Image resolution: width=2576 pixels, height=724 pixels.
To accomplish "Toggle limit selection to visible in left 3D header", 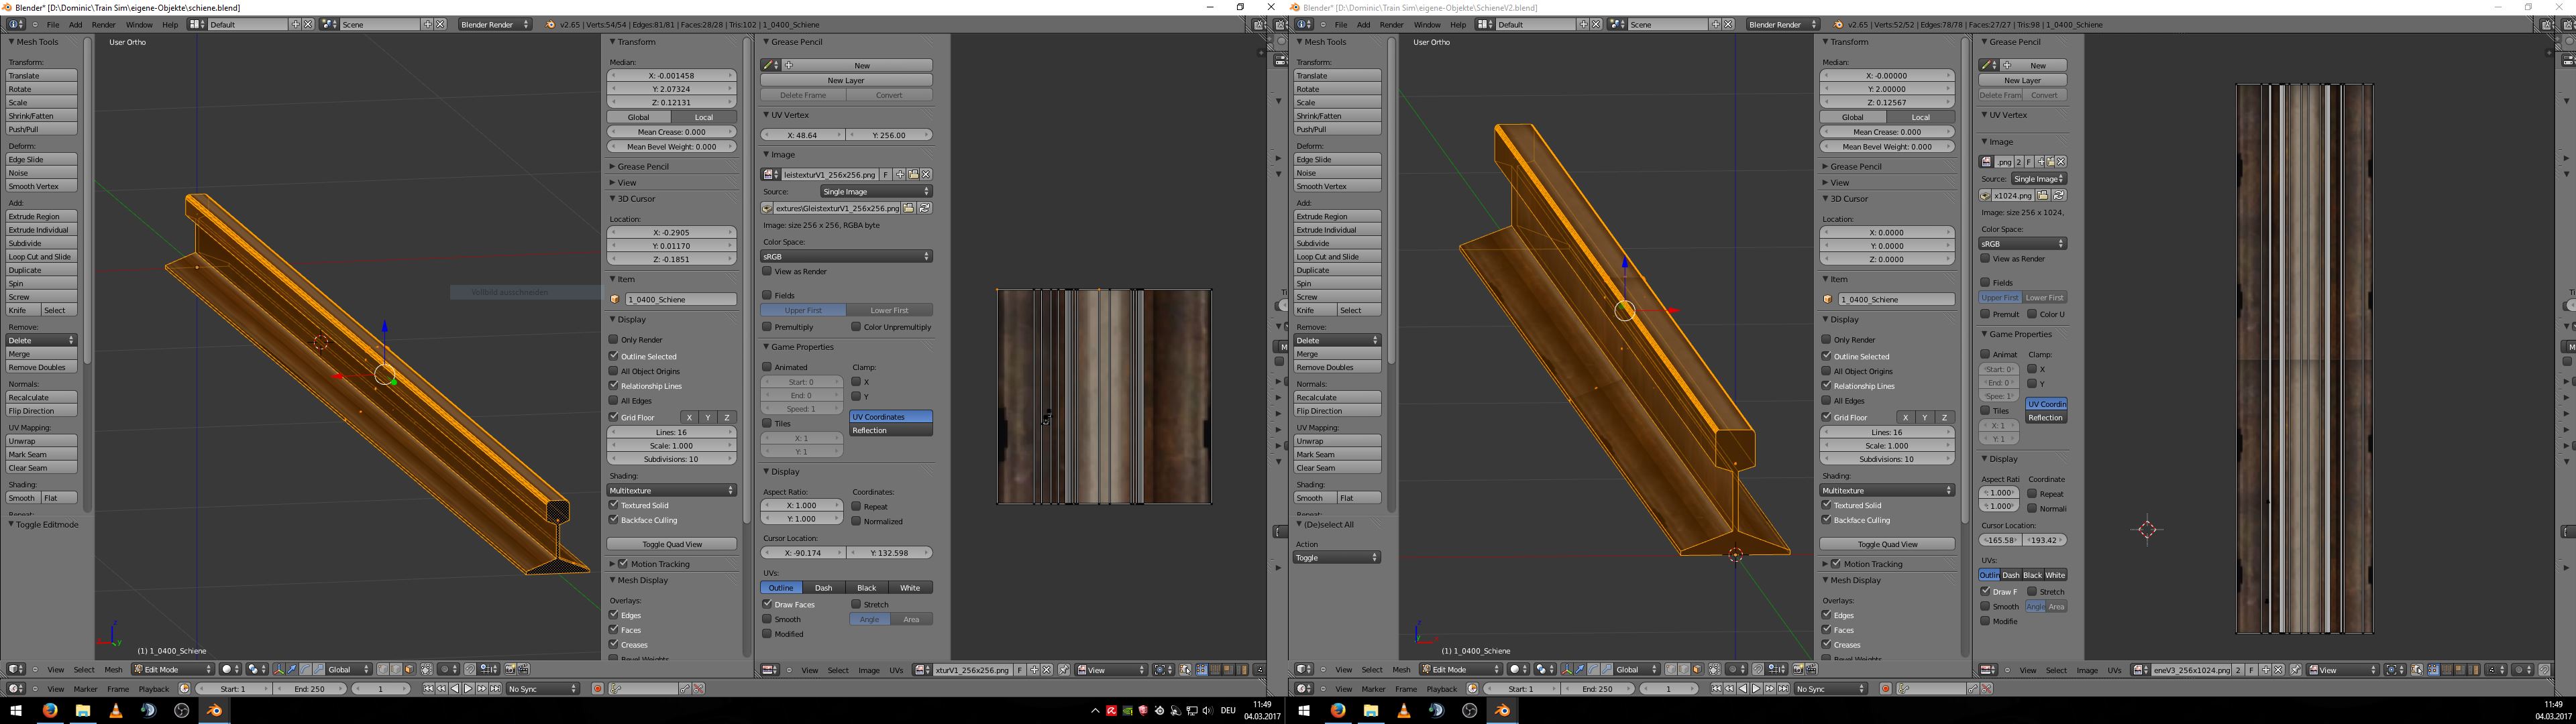I will pos(426,670).
